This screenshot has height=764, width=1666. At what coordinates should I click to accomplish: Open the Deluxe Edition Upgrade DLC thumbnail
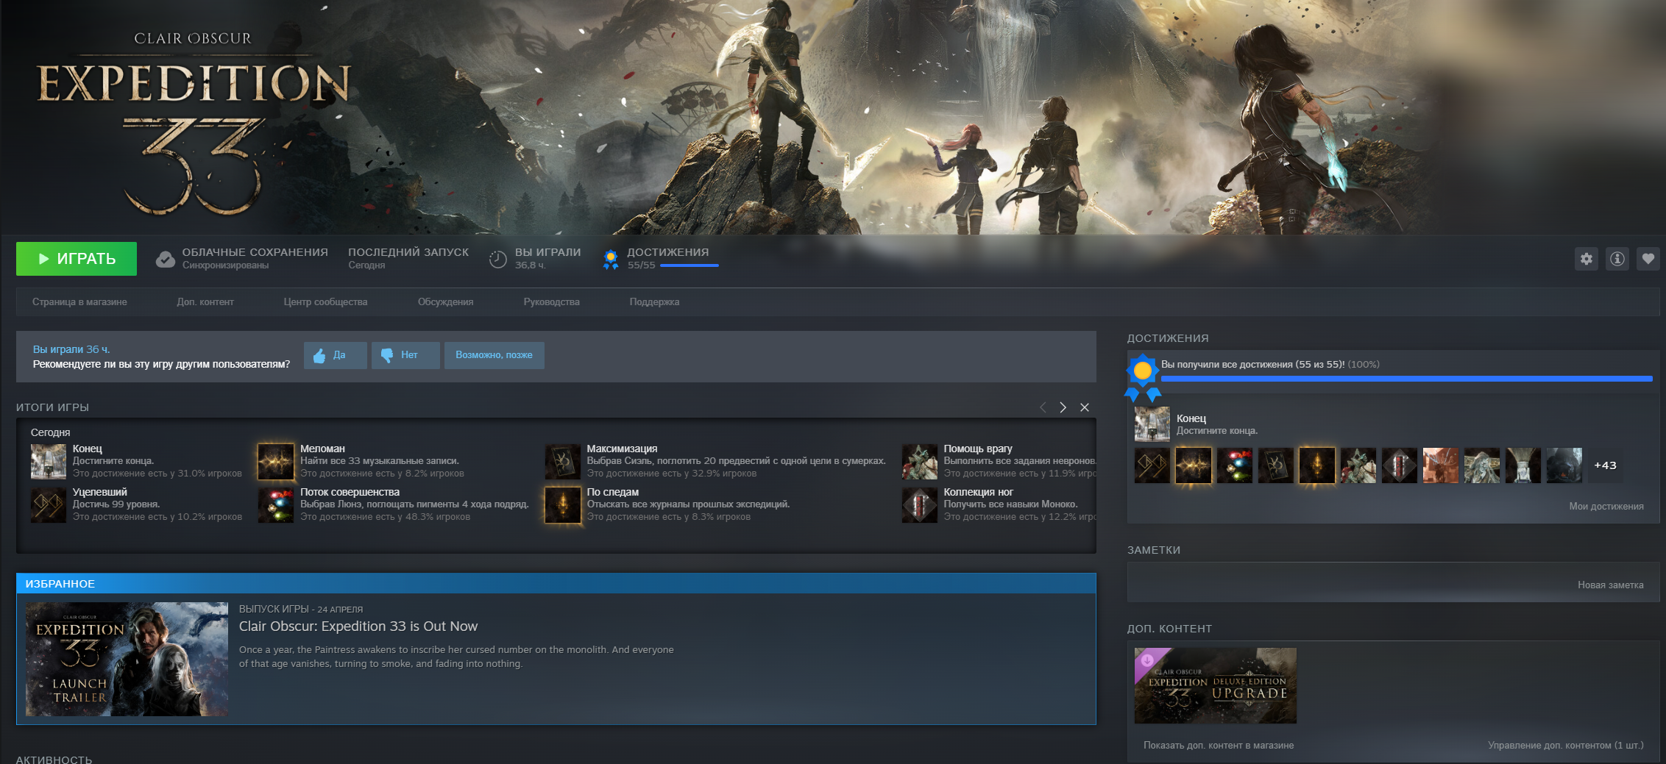point(1216,686)
